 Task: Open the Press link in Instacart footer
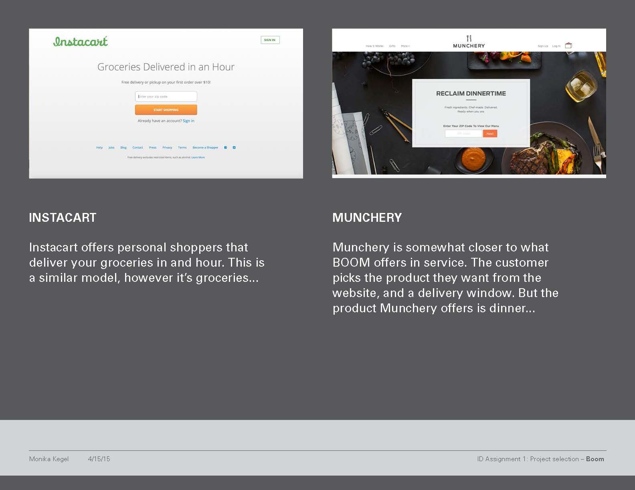[x=153, y=148]
